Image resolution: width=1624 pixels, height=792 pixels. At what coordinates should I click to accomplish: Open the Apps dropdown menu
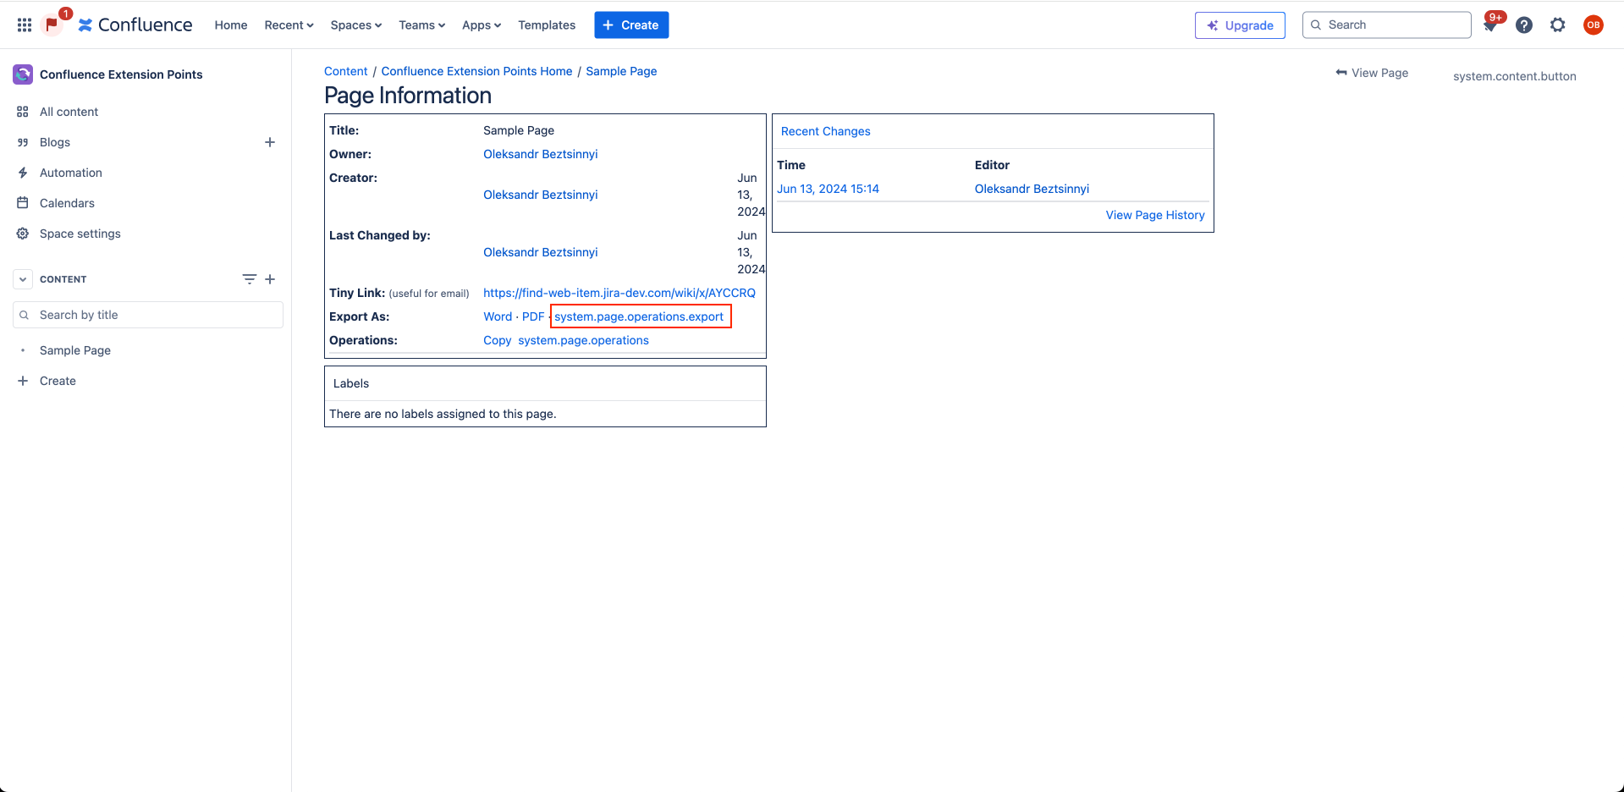coord(482,25)
